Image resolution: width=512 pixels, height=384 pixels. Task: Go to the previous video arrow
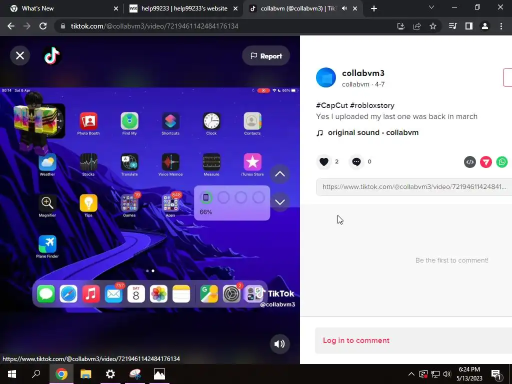tap(280, 173)
